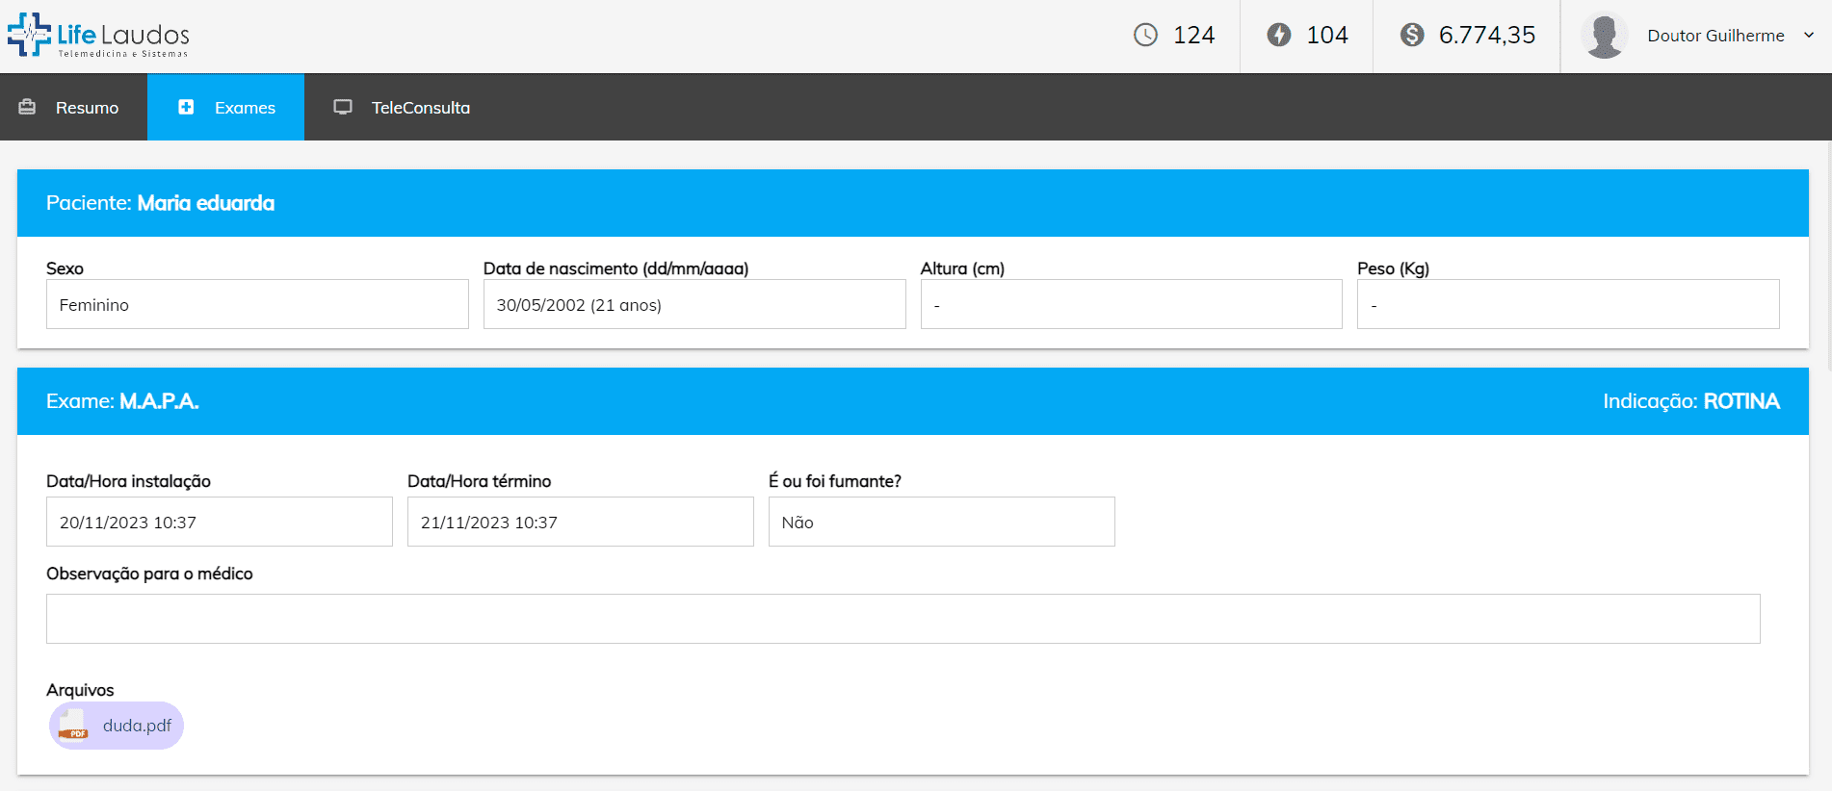1832x791 pixels.
Task: Click the briefcase icon in Resumo tab
Action: click(x=27, y=107)
